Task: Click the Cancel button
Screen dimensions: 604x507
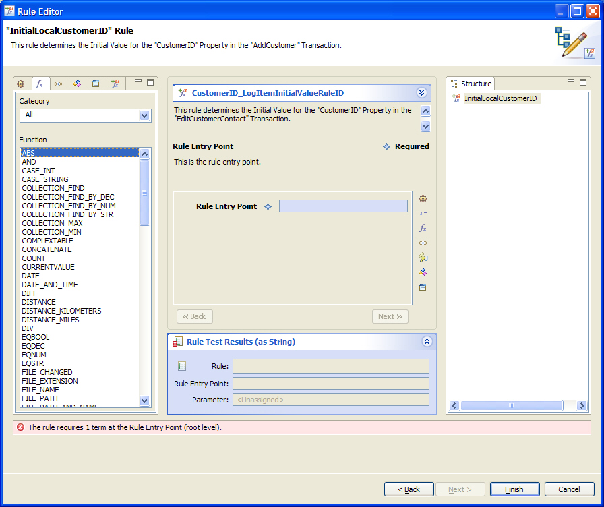Action: [x=569, y=489]
